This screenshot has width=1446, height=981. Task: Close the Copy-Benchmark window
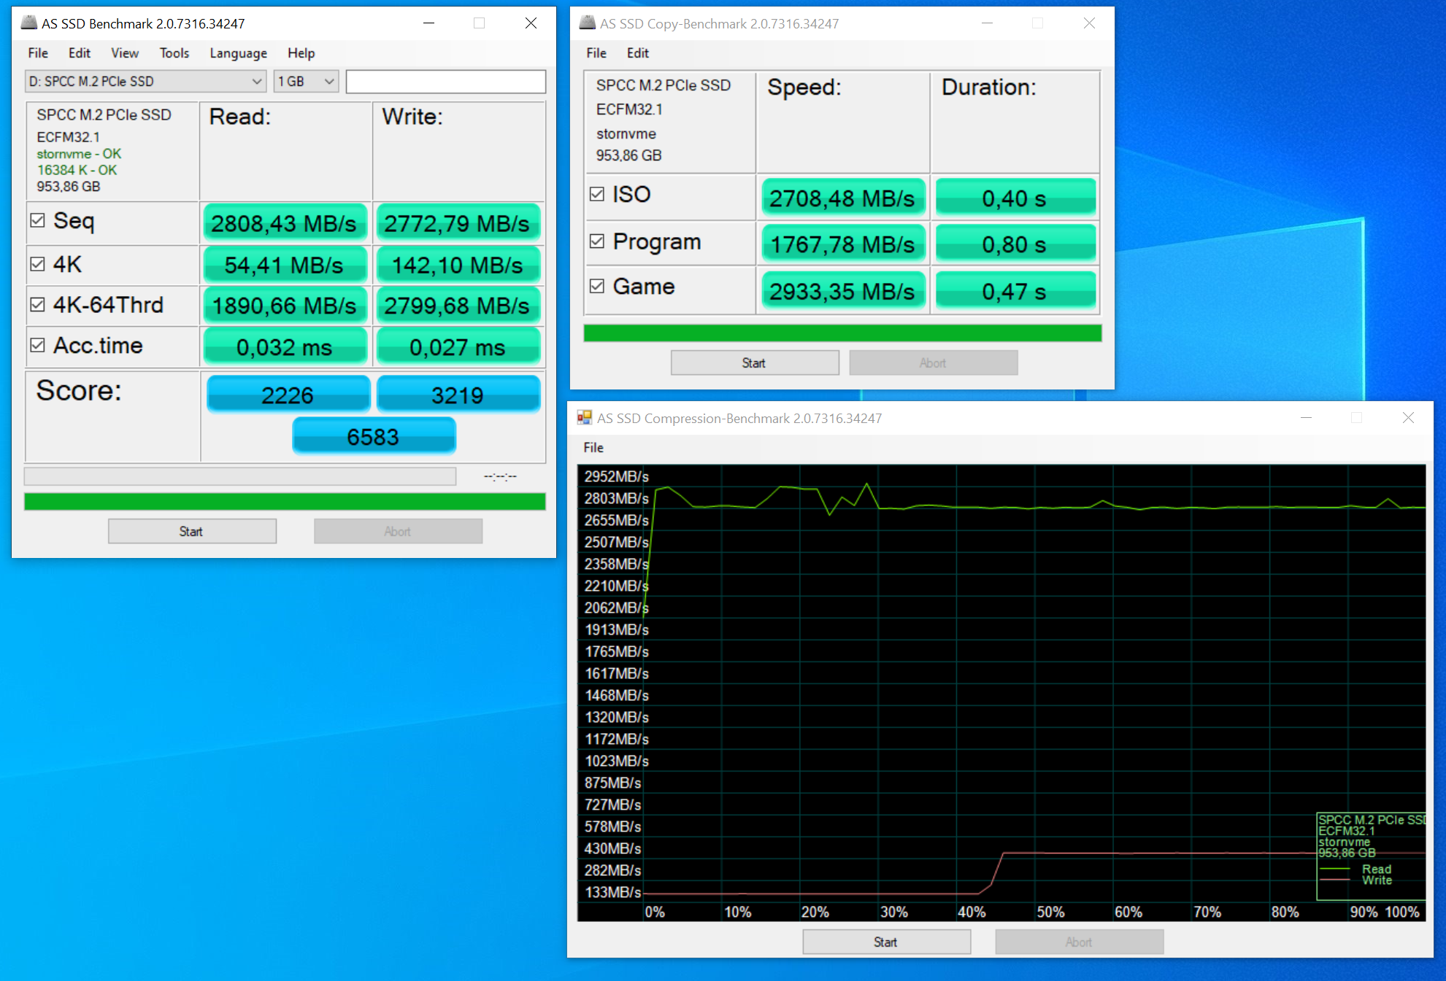pos(1088,23)
